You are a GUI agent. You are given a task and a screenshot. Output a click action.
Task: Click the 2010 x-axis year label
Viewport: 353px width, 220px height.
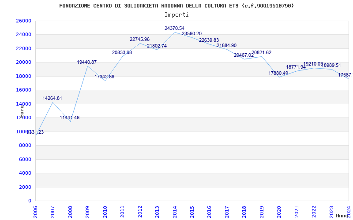tap(105, 212)
